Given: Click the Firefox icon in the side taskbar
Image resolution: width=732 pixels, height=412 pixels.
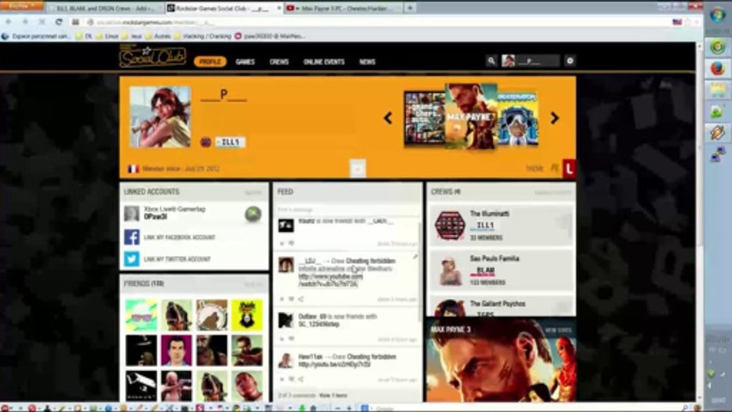Looking at the screenshot, I should [718, 69].
